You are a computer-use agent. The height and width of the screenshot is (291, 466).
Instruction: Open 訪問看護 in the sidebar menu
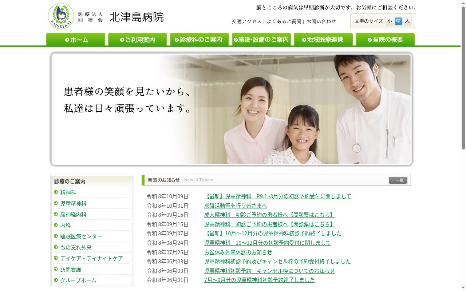coord(71,269)
